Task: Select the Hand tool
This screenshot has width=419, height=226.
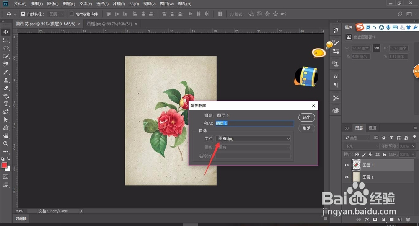Action: 5,136
